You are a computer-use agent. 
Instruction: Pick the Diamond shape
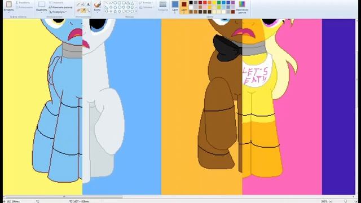(111, 7)
